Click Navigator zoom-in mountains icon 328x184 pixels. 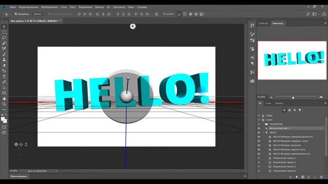321,97
